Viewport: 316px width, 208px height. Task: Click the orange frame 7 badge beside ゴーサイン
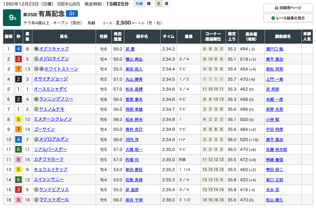(18, 130)
